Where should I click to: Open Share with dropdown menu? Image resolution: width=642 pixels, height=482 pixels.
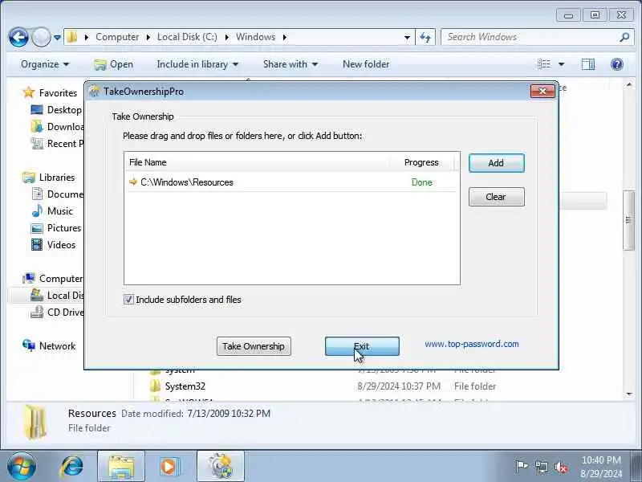click(291, 64)
